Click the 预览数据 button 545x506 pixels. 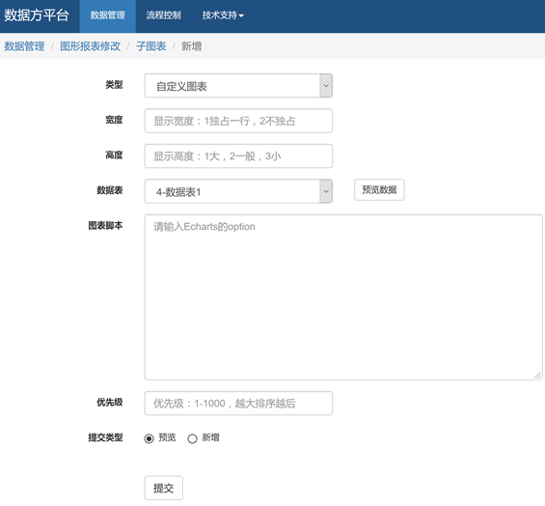(x=379, y=189)
